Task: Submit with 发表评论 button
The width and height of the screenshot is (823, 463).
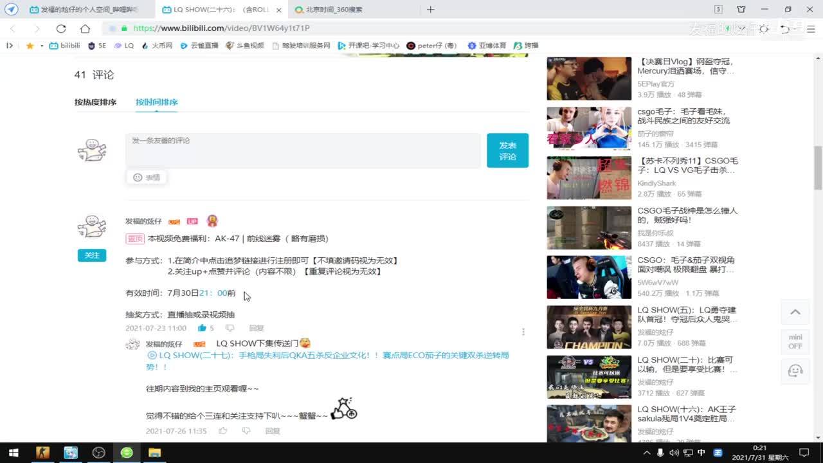Action: pyautogui.click(x=507, y=150)
